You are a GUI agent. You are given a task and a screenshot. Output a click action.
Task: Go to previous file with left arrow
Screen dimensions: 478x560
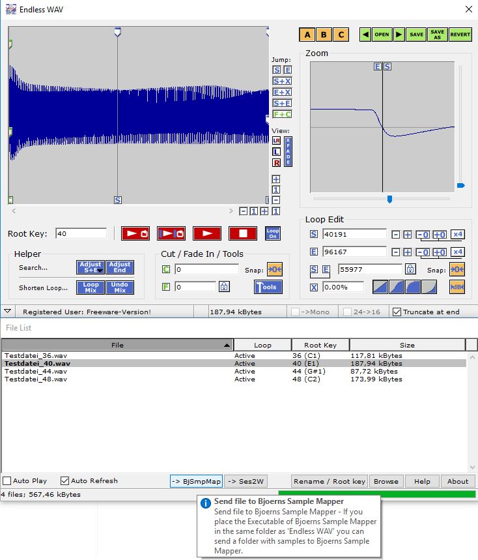(x=365, y=35)
